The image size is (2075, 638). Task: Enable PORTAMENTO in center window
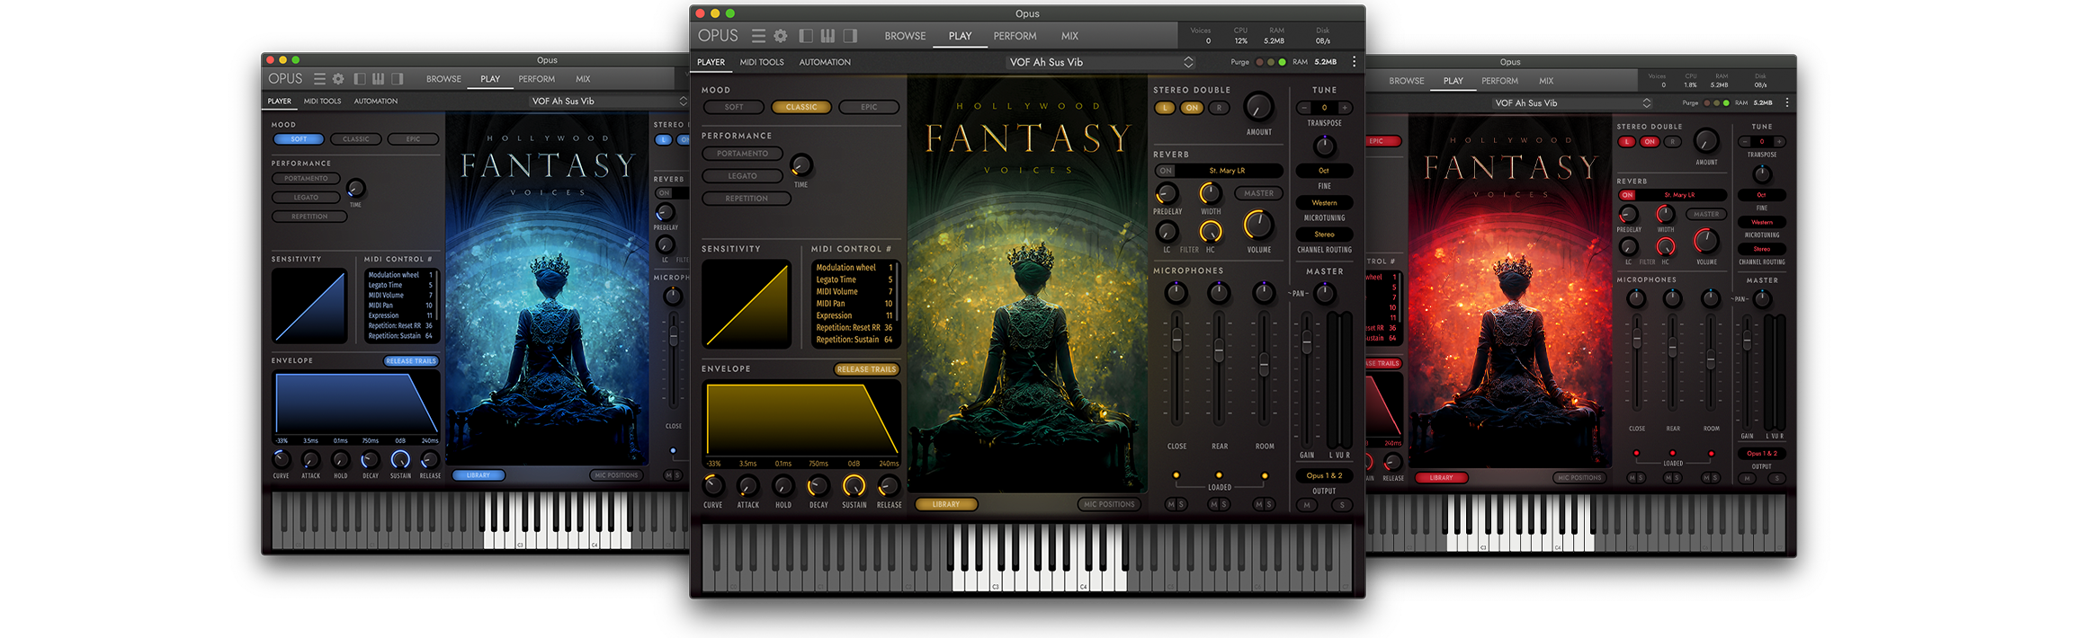pos(742,154)
